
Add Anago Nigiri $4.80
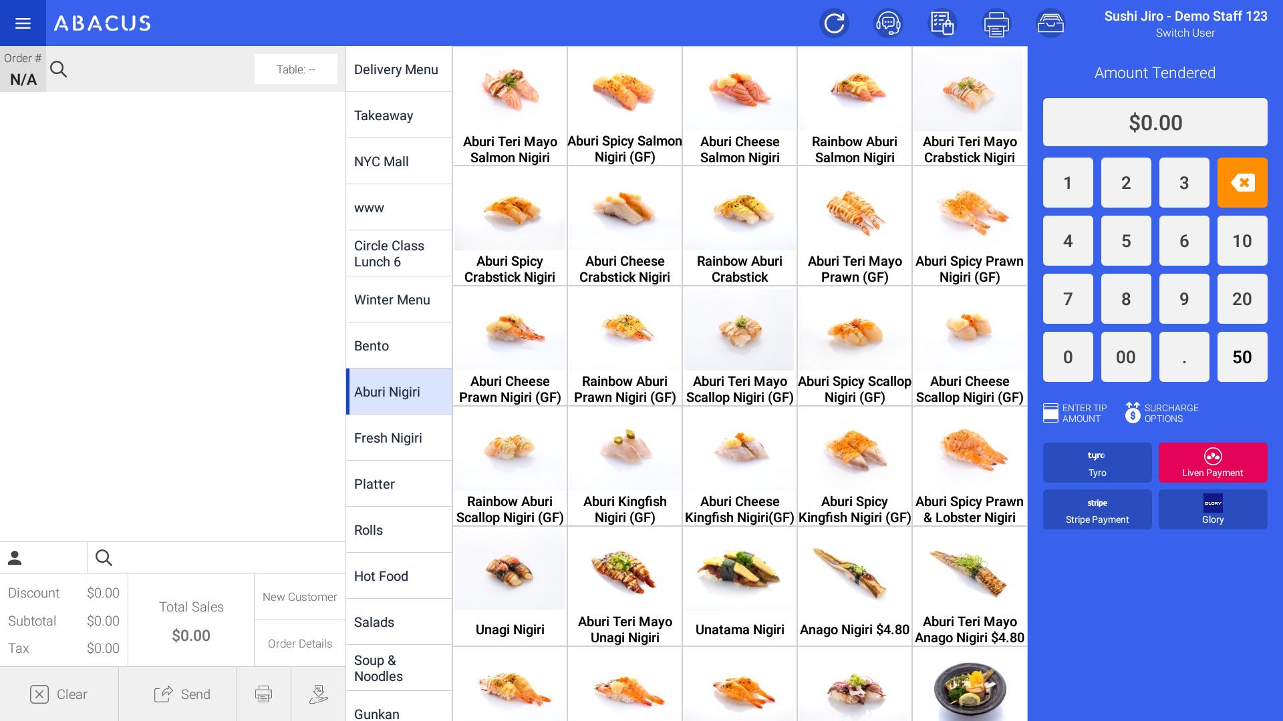855,587
